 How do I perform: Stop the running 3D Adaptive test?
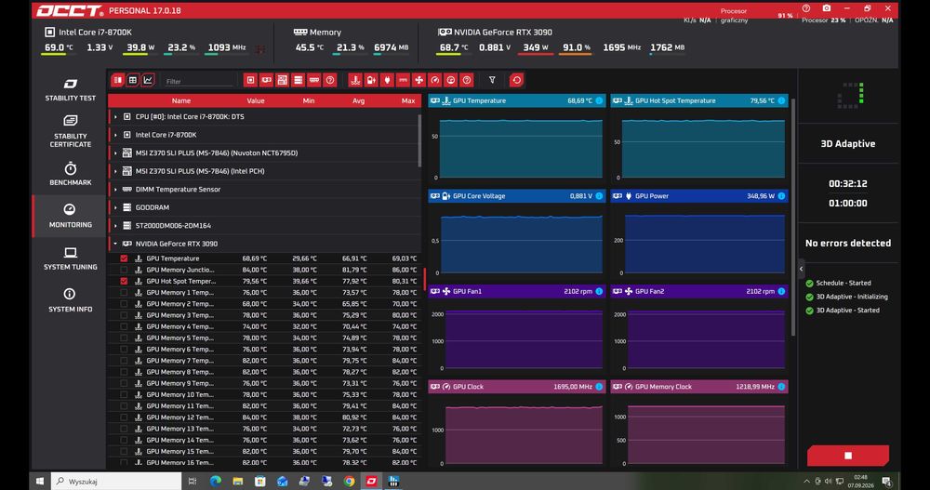[x=848, y=456]
